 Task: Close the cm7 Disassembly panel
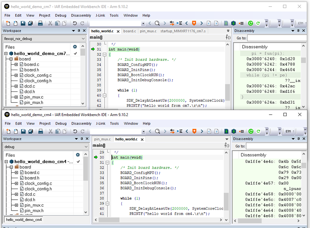click(x=304, y=31)
